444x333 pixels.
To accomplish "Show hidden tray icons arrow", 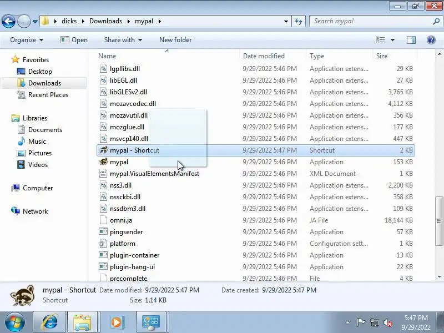I will [x=348, y=322].
